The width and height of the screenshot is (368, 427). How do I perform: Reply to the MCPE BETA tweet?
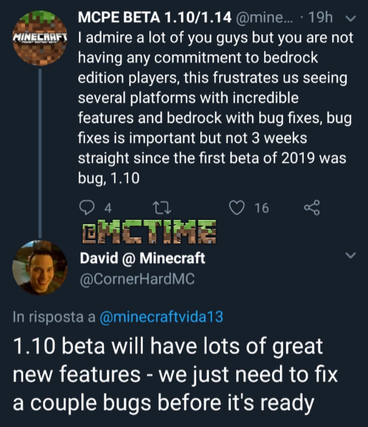click(88, 207)
